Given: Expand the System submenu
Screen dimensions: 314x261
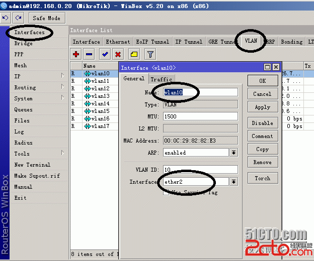Looking at the screenshot, I should click(x=63, y=98).
